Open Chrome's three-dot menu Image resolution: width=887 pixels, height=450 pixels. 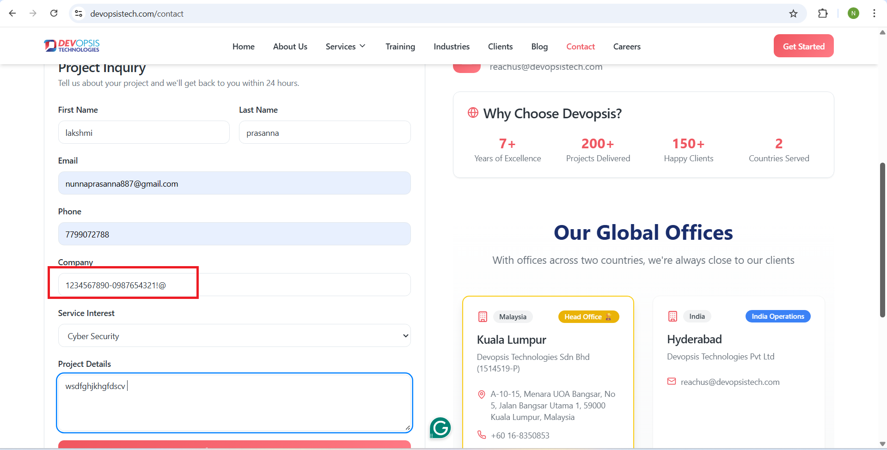(874, 13)
